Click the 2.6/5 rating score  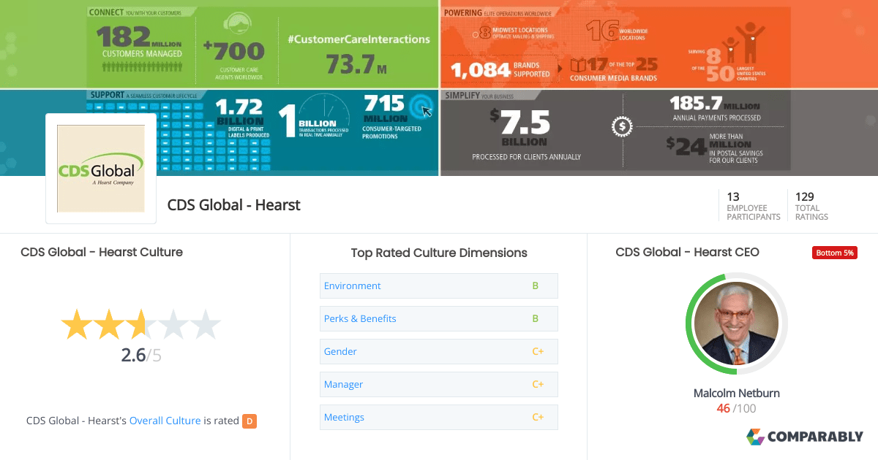click(140, 356)
